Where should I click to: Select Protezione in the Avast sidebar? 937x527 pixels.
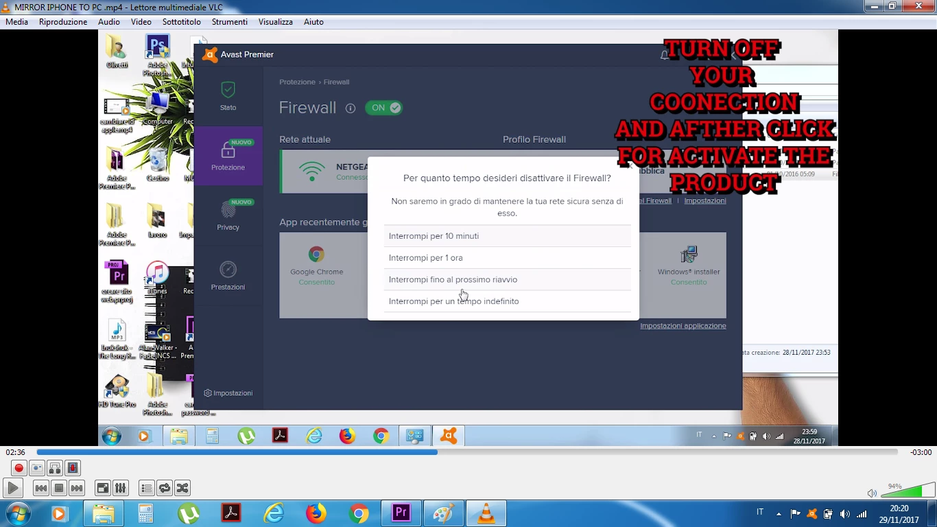pyautogui.click(x=228, y=156)
